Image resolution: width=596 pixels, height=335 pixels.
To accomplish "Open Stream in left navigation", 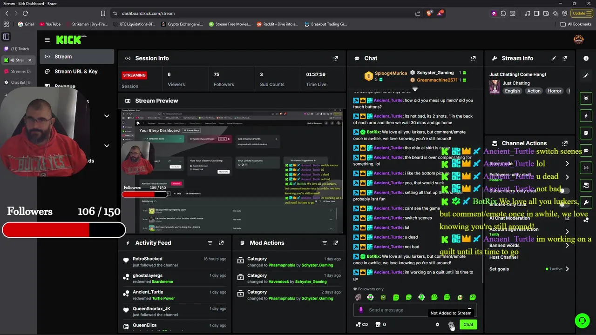I will tap(77, 57).
